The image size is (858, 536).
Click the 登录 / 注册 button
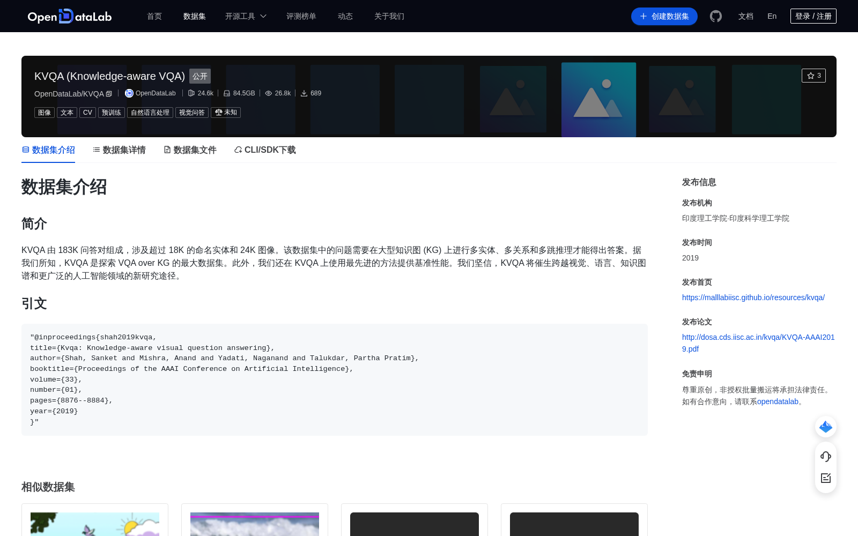coord(813,16)
